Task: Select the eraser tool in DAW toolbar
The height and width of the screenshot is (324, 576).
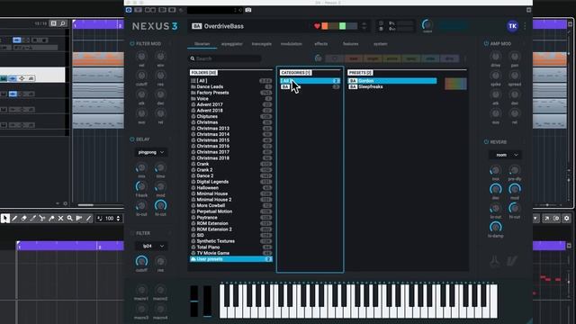Action: tap(24, 219)
